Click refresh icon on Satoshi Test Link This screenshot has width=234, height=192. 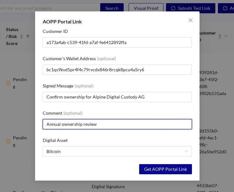(173, 8)
